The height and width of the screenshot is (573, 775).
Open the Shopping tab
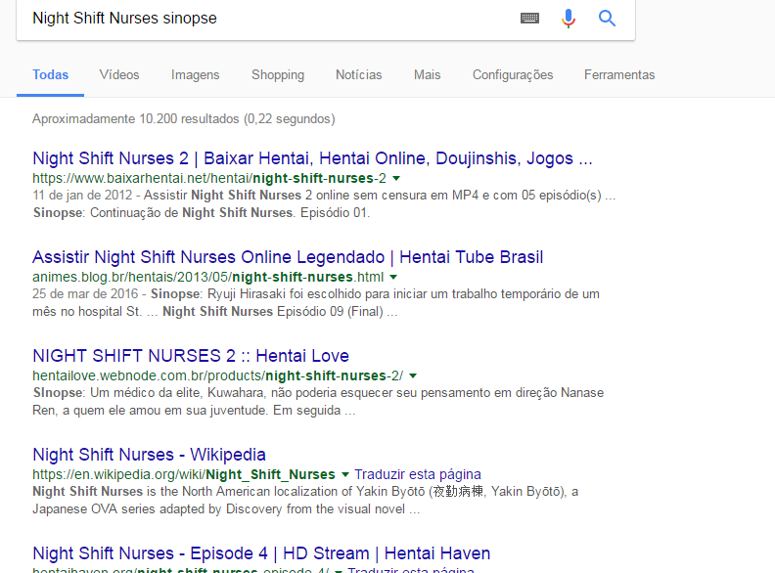pyautogui.click(x=278, y=74)
